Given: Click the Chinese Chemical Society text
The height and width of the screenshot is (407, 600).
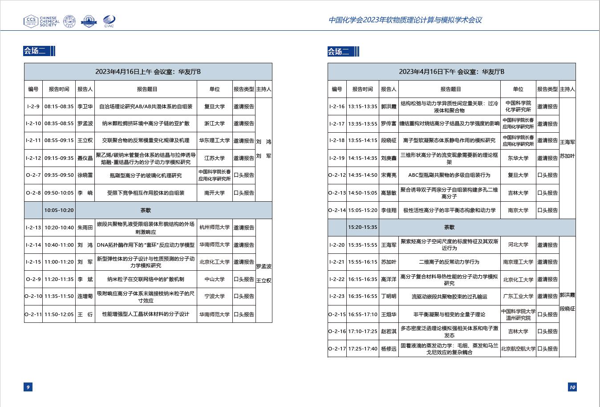Looking at the screenshot, I should click(48, 21).
